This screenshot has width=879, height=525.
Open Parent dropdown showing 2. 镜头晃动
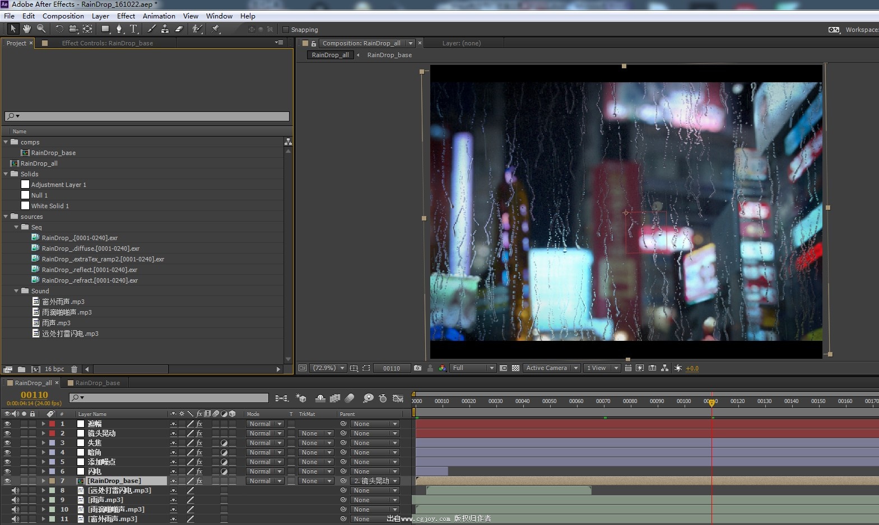pyautogui.click(x=375, y=481)
